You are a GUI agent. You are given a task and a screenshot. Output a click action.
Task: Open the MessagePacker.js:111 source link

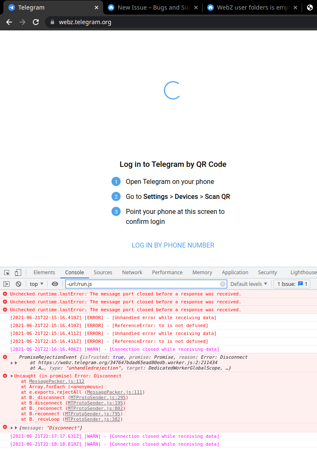pos(114,392)
